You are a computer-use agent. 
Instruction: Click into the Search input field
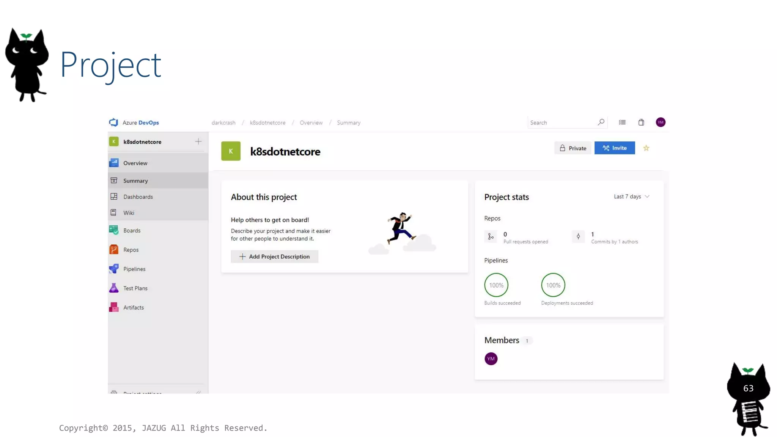562,123
